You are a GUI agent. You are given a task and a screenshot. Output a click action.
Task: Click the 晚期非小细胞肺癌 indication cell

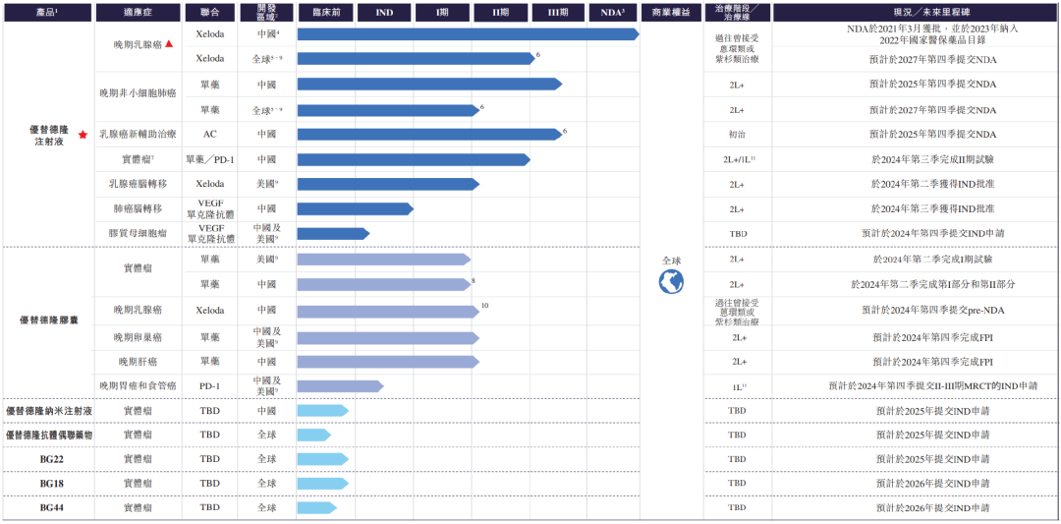pyautogui.click(x=138, y=93)
